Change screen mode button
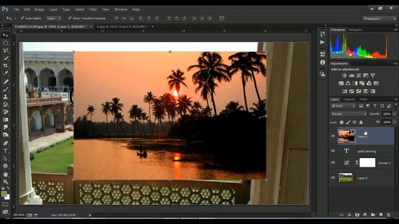This screenshot has height=224, width=399. 6,212
